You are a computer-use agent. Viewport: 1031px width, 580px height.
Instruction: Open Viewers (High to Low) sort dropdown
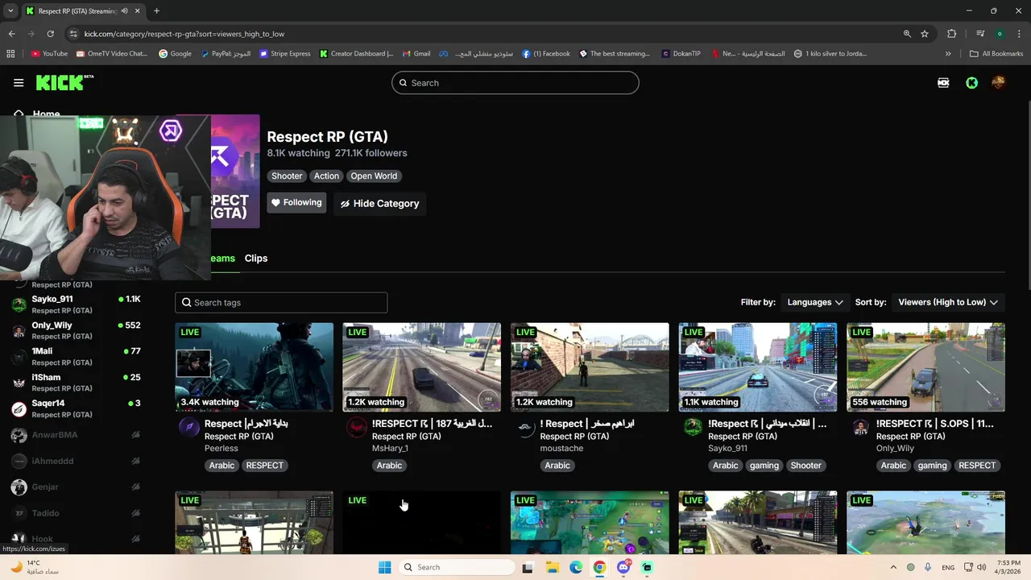pyautogui.click(x=948, y=302)
